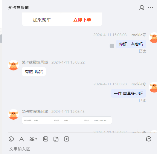Viewport: 157px width, 154px height.
Task: Select the 有的 现货 message bubble
Action: tap(34, 72)
